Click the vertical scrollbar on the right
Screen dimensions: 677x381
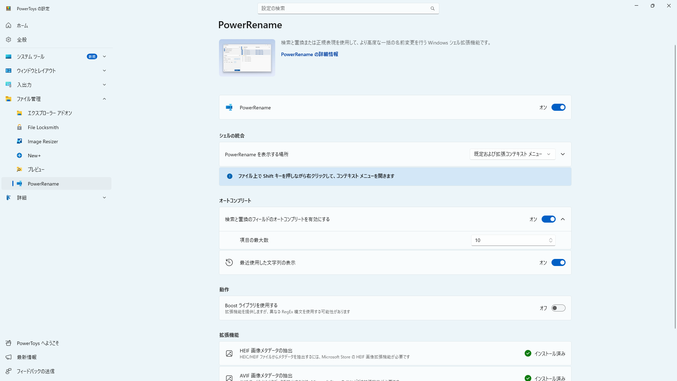675,187
